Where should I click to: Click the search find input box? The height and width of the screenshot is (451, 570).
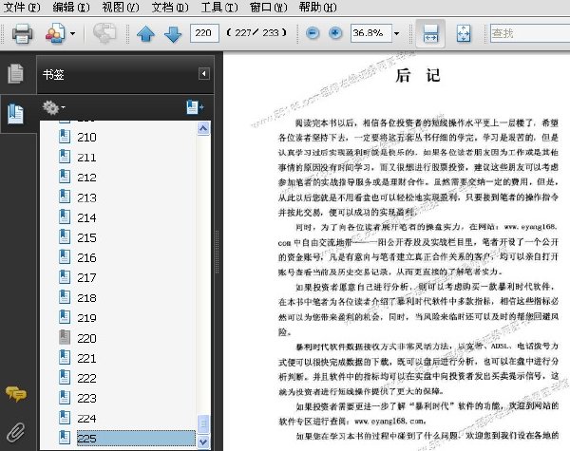click(x=530, y=33)
